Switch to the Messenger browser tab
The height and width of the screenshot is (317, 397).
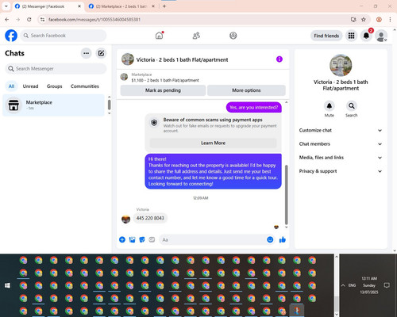point(48,6)
